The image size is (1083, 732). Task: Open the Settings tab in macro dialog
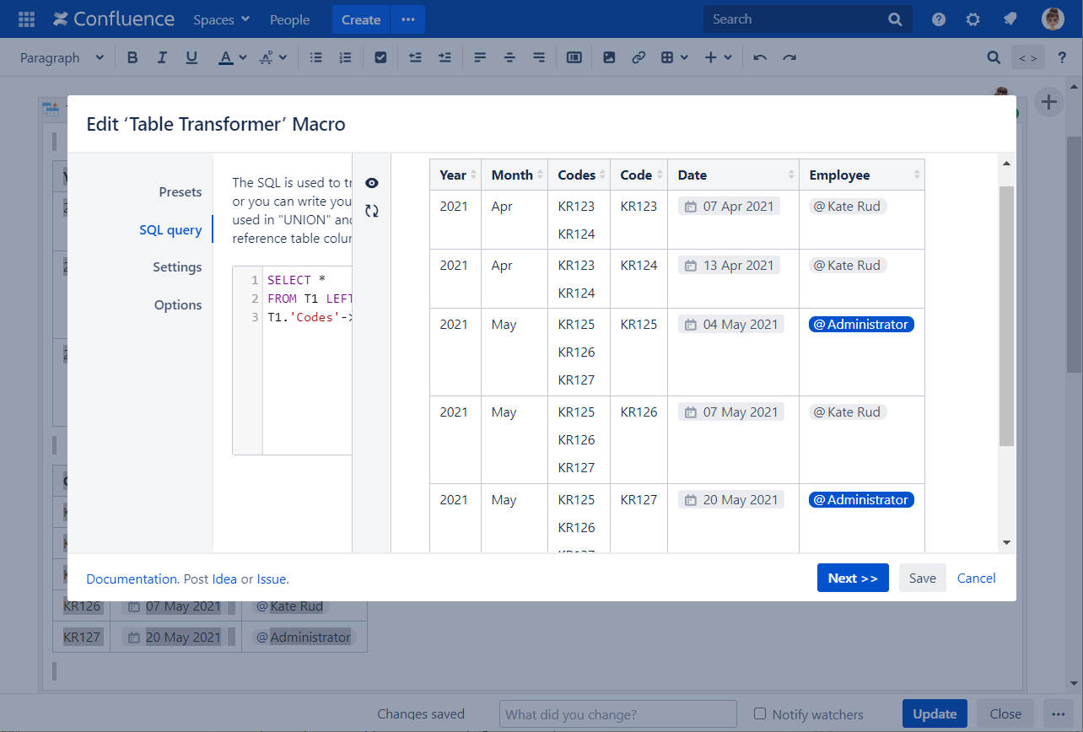[x=177, y=267]
